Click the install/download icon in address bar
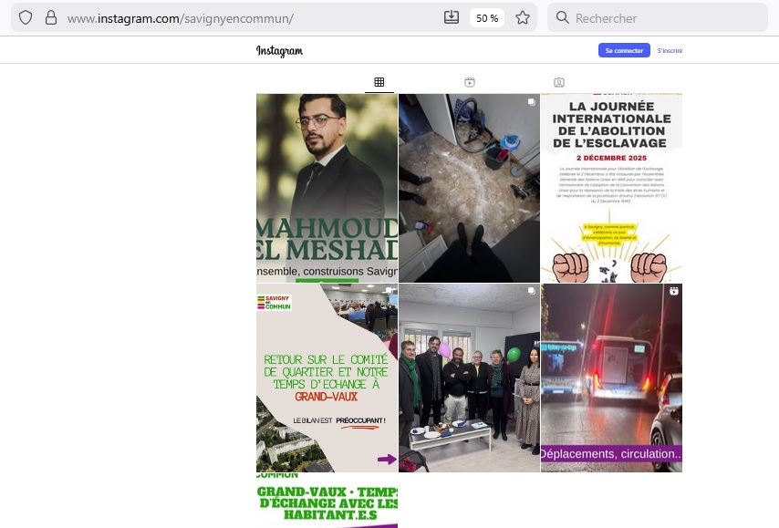Viewport: 779px width, 528px height. 451,17
